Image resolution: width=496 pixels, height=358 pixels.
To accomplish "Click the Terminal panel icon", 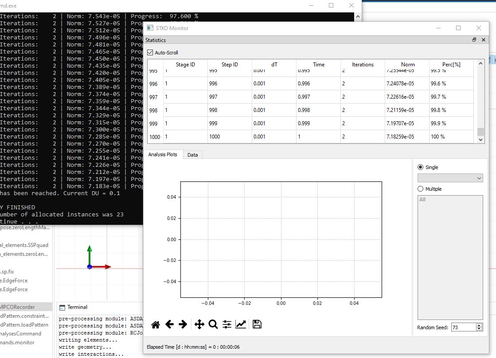I will point(62,308).
